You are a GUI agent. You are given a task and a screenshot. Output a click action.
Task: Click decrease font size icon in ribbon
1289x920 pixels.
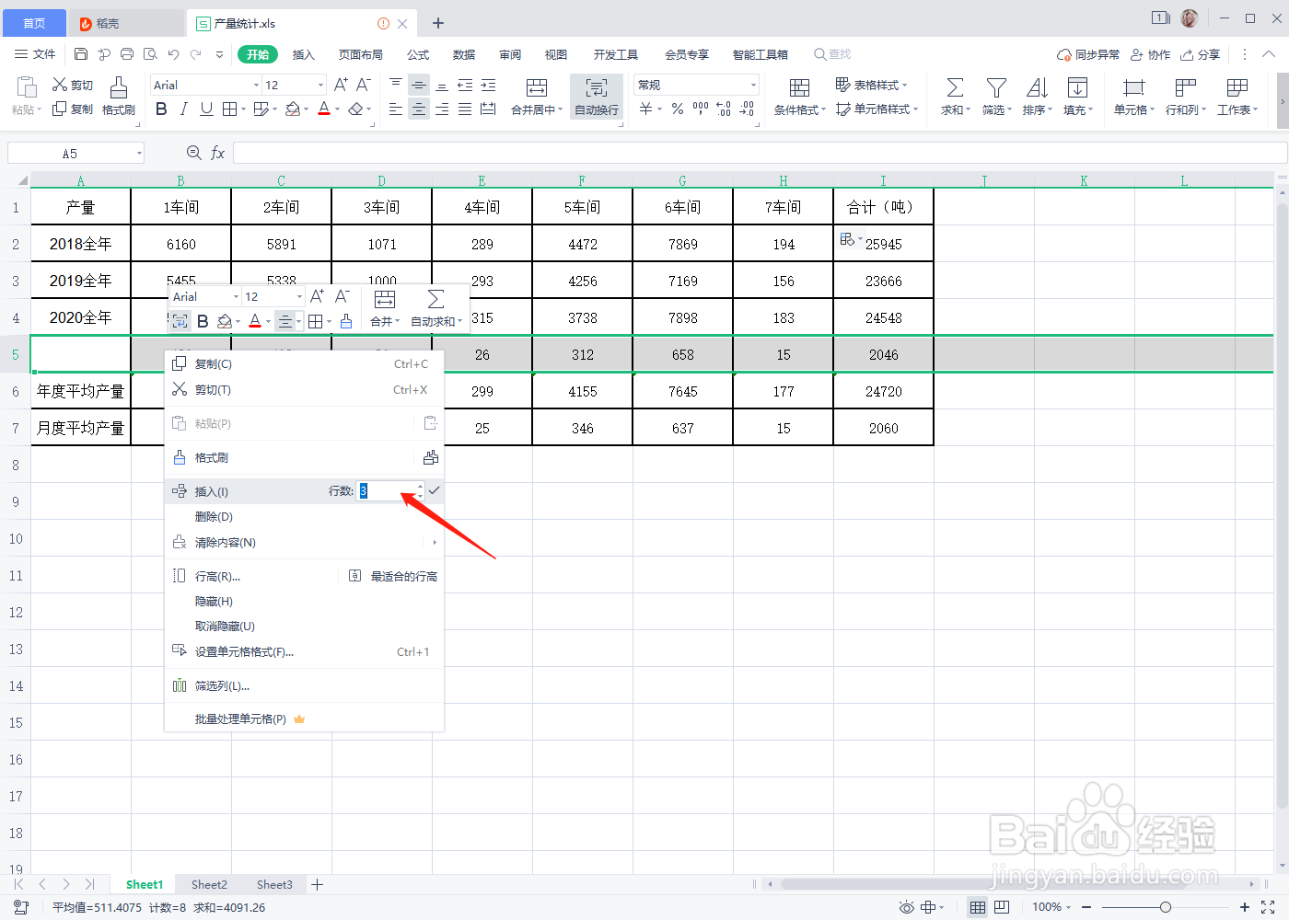[364, 85]
